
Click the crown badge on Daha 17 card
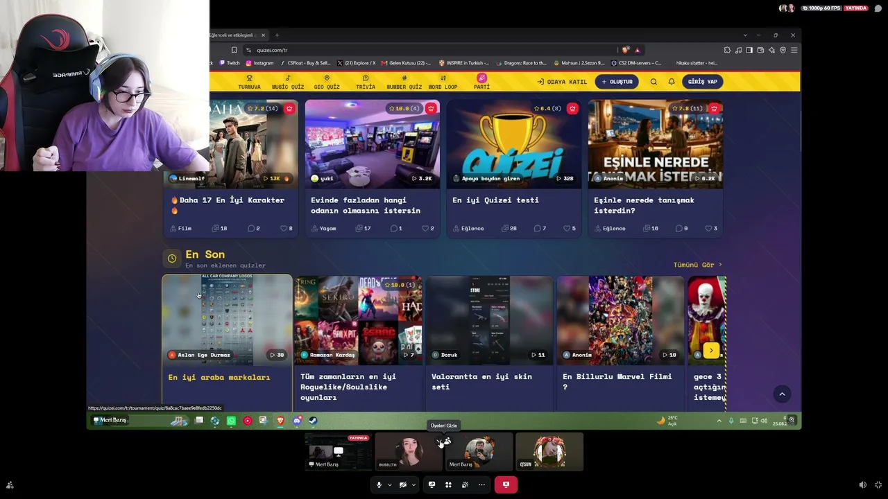[289, 108]
